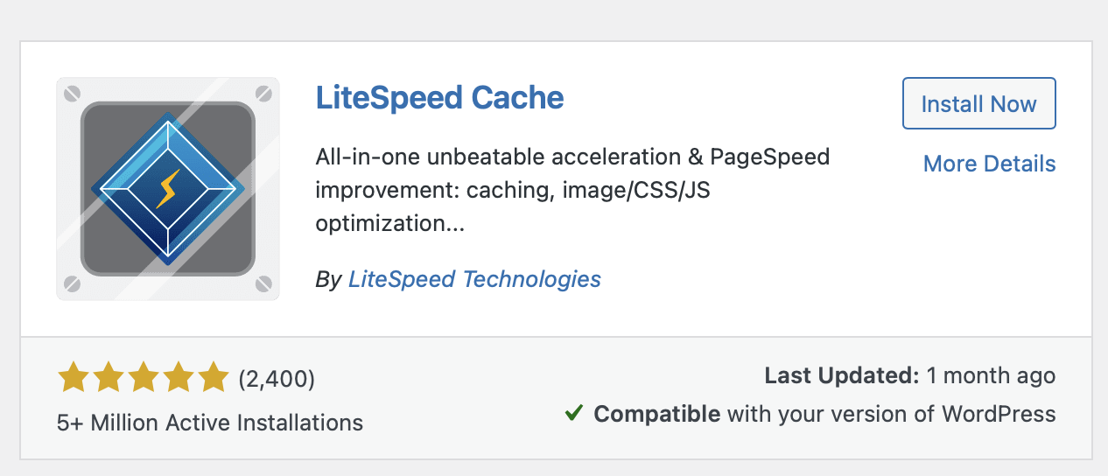Open the More Details link
The width and height of the screenshot is (1108, 476).
click(x=989, y=164)
